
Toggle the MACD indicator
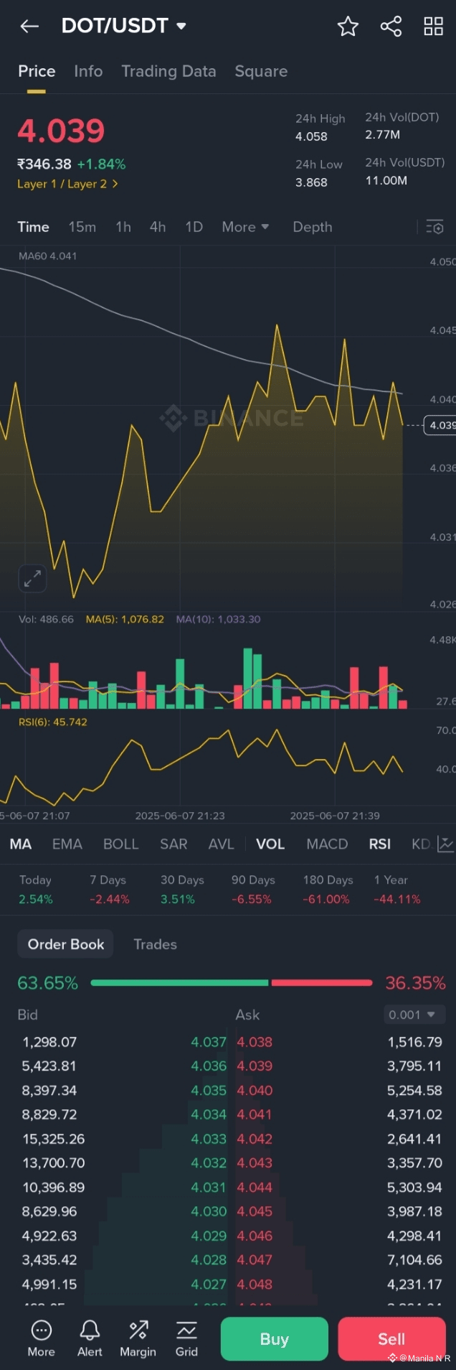(327, 844)
